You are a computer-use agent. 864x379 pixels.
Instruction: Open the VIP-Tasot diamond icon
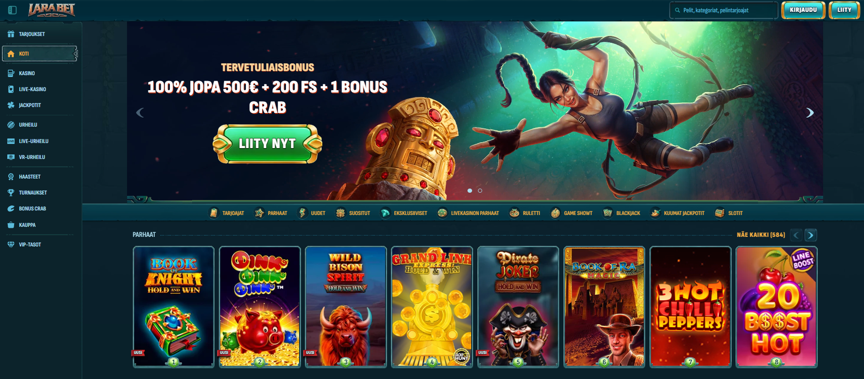coord(11,245)
